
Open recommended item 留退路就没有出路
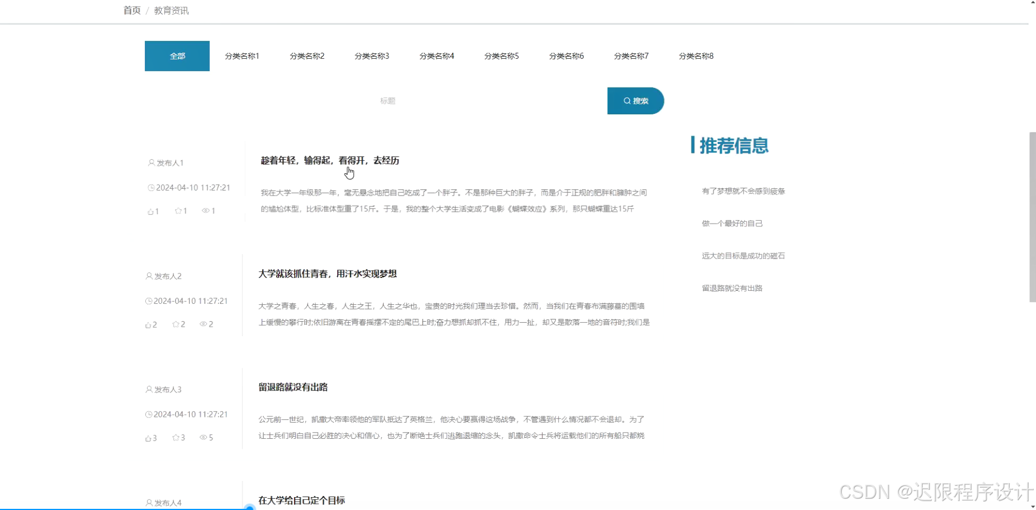(732, 288)
